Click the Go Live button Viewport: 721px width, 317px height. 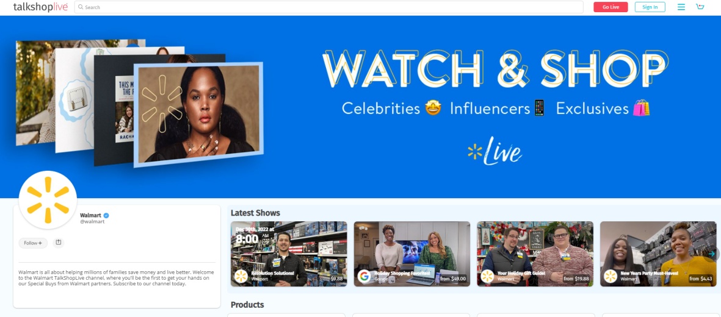(x=610, y=7)
